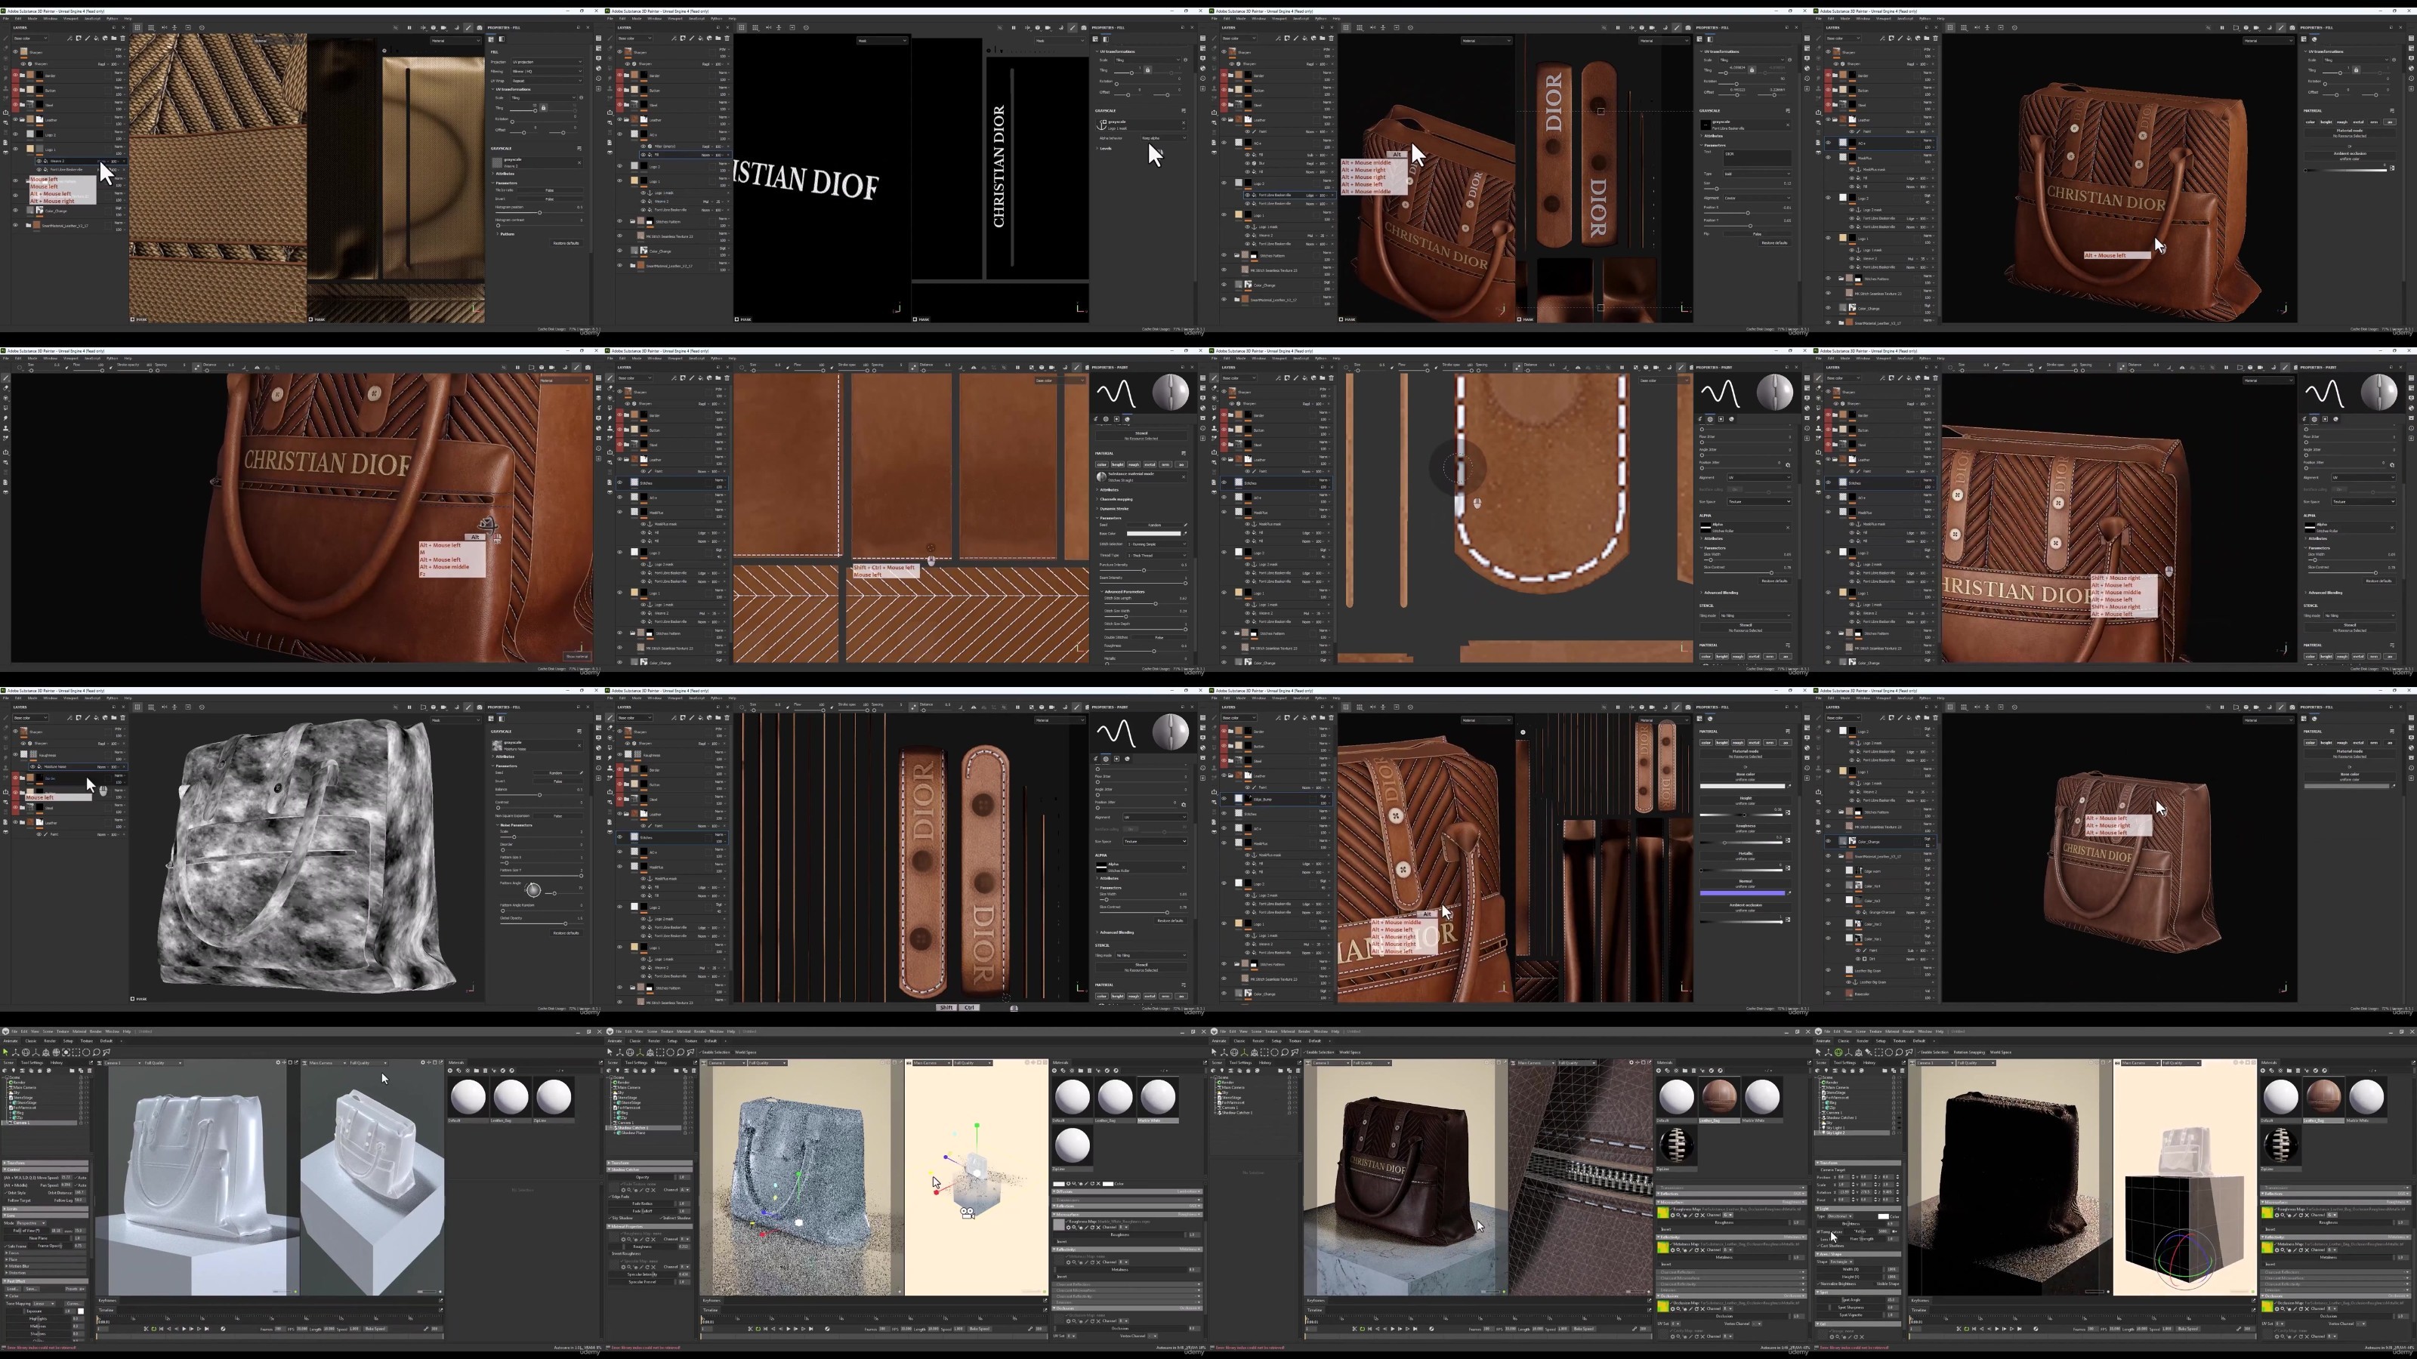Click options icon beside MATERIAL heading above Stitches Straight

pos(1183,454)
